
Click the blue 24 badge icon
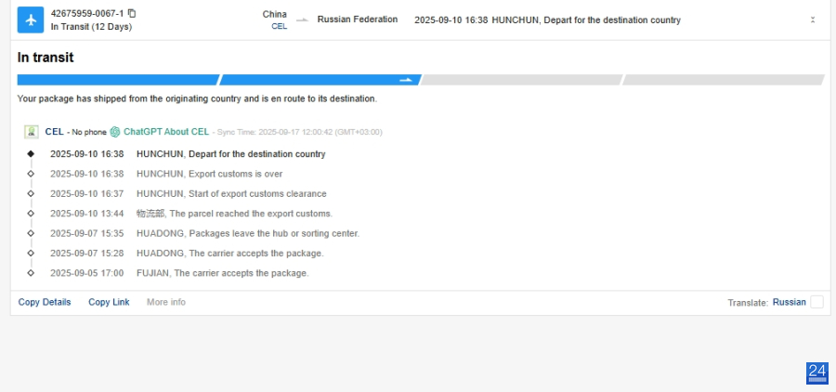tap(816, 372)
